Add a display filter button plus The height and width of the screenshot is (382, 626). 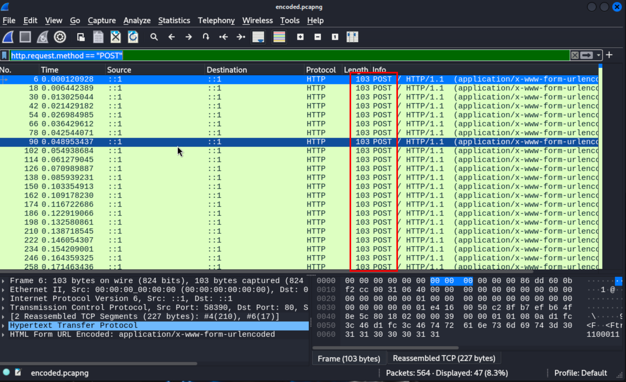tap(609, 55)
